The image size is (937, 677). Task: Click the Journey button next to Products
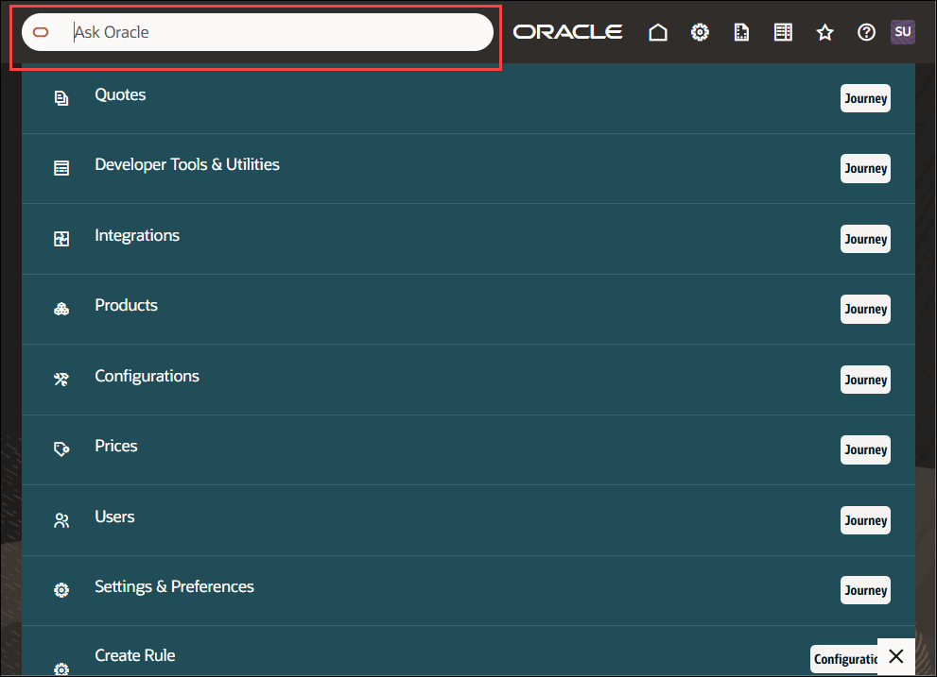864,308
